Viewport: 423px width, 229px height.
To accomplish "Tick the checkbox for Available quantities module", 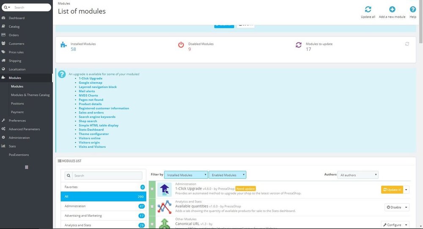I will (152, 207).
